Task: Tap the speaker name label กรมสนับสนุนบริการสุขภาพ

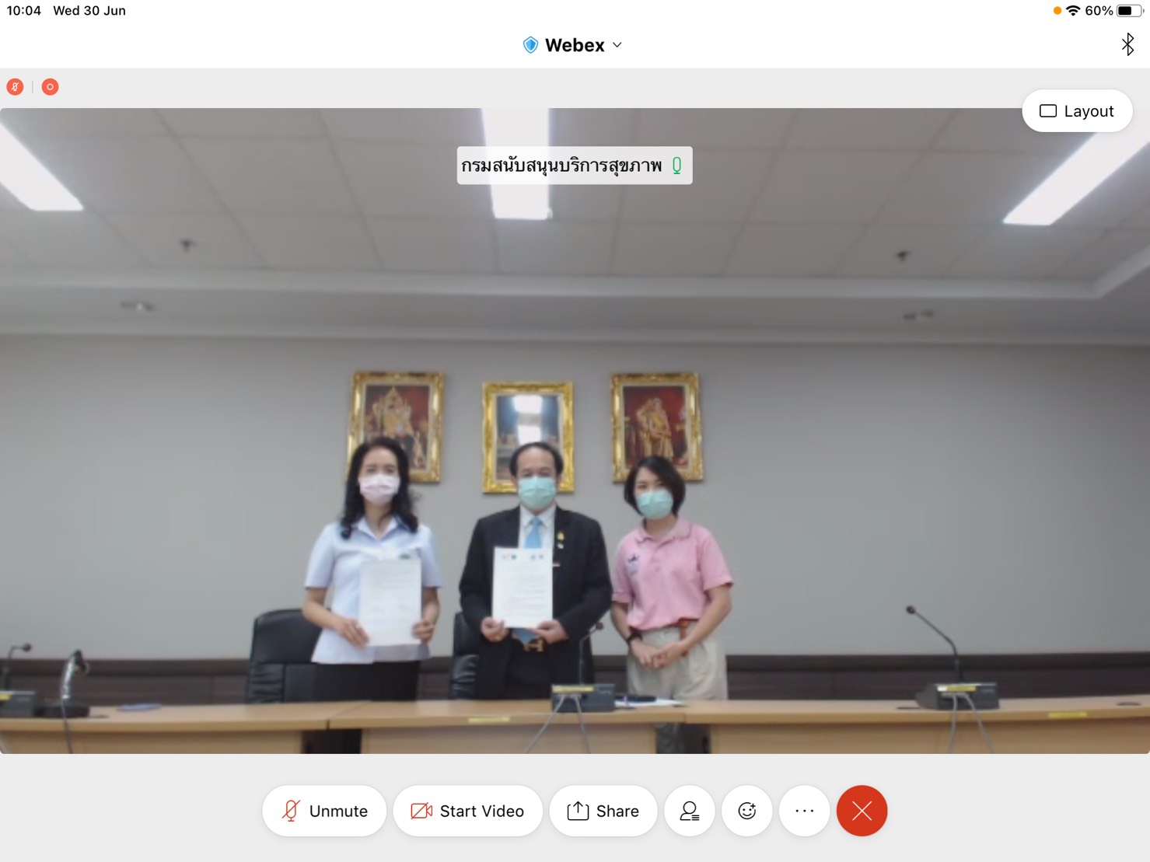Action: (x=561, y=166)
